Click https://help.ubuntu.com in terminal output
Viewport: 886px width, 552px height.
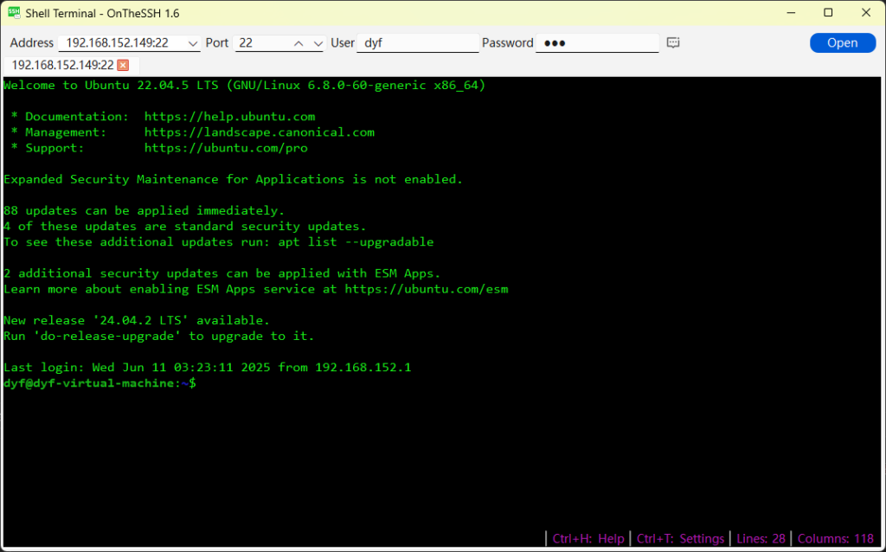click(x=229, y=117)
